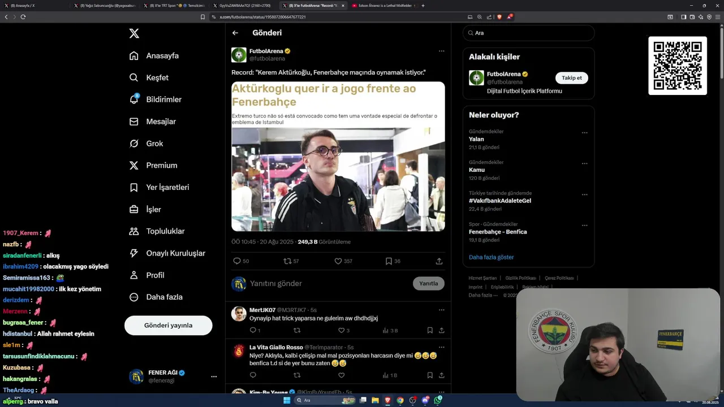The width and height of the screenshot is (724, 407).
Task: Open the Fenerbahçe - Benfica trend
Action: 498,232
